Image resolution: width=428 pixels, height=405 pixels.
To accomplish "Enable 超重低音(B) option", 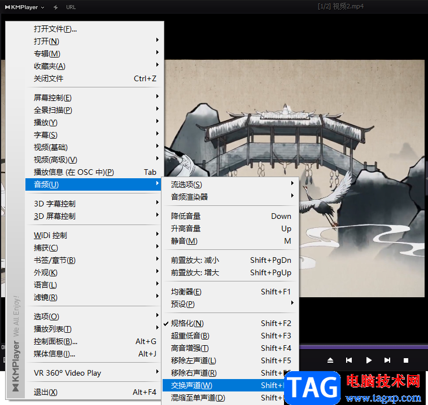I will pyautogui.click(x=231, y=336).
